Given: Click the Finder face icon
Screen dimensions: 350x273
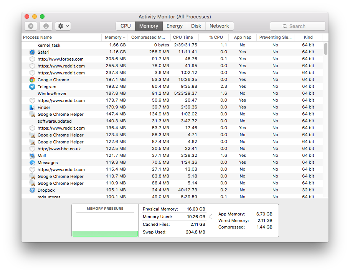Looking at the screenshot, I should pos(32,107).
